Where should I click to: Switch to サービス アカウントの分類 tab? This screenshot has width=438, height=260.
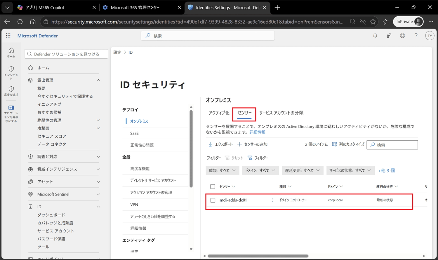tap(281, 113)
